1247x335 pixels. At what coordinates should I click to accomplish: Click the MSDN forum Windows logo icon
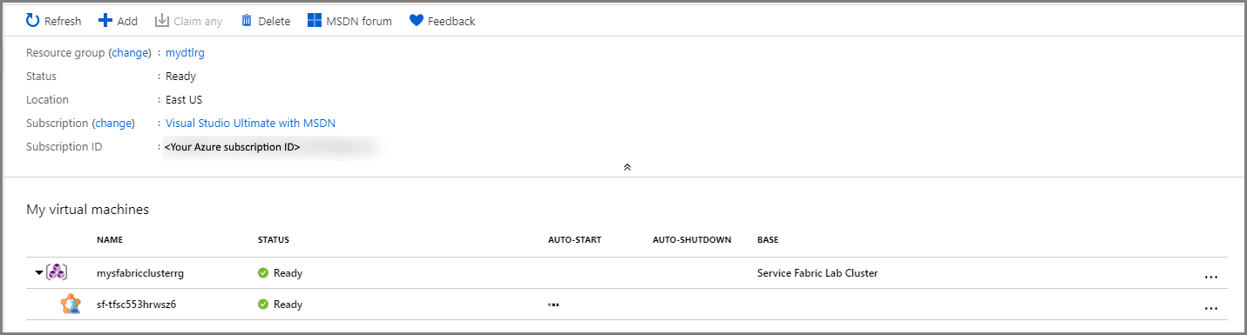coord(315,20)
